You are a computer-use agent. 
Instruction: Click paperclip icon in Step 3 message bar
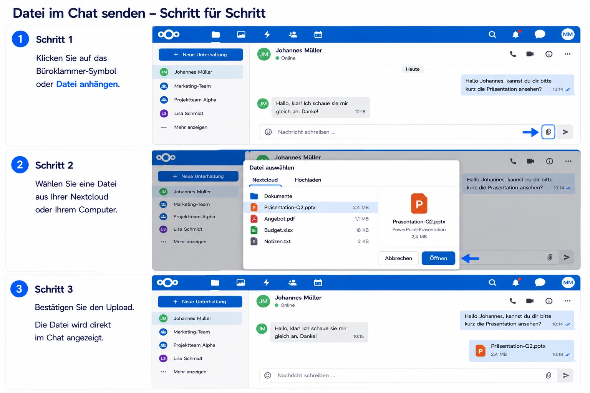pyautogui.click(x=548, y=375)
